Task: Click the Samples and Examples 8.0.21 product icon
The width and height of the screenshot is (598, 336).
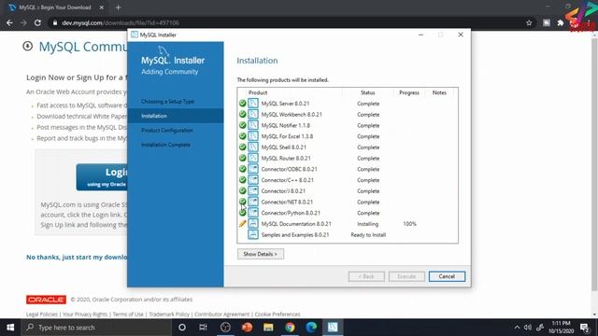Action: [253, 234]
